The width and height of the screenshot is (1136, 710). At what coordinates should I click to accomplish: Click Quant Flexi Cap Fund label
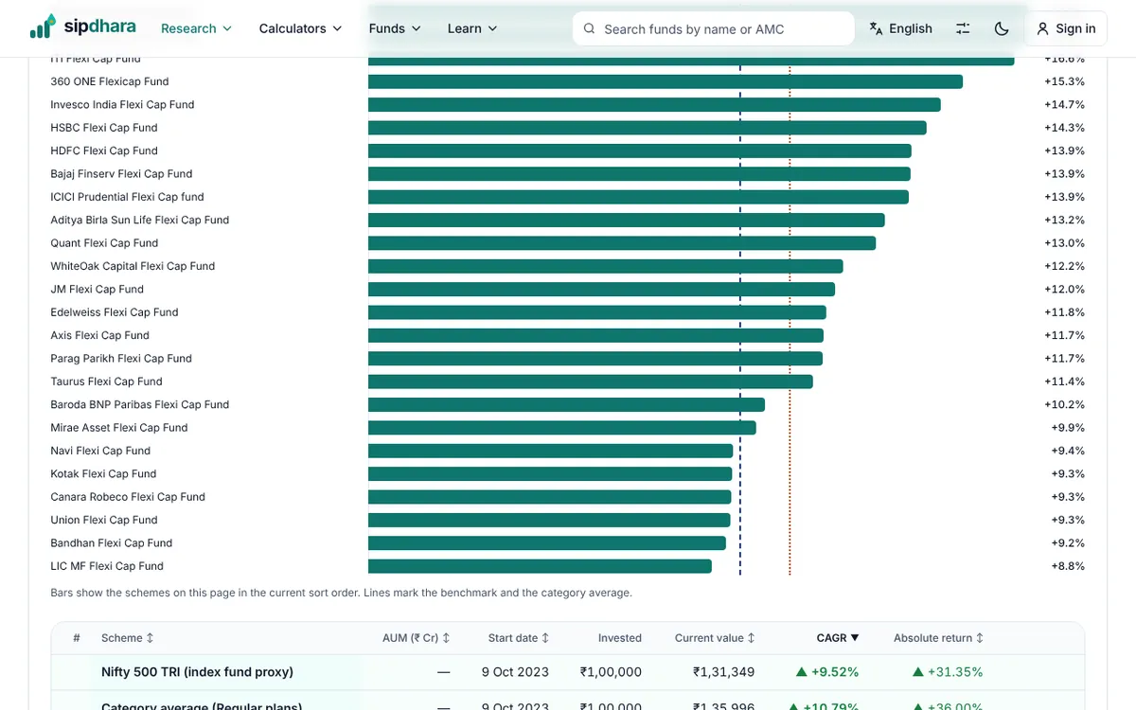click(x=104, y=243)
